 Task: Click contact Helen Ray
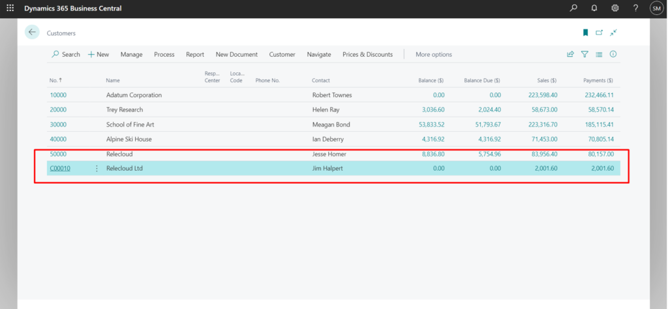[x=326, y=110]
